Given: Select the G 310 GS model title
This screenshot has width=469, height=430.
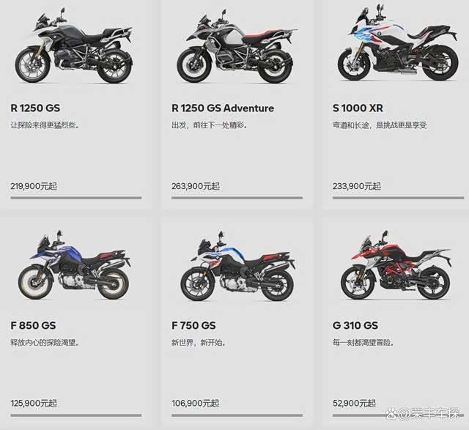Looking at the screenshot, I should click(355, 325).
